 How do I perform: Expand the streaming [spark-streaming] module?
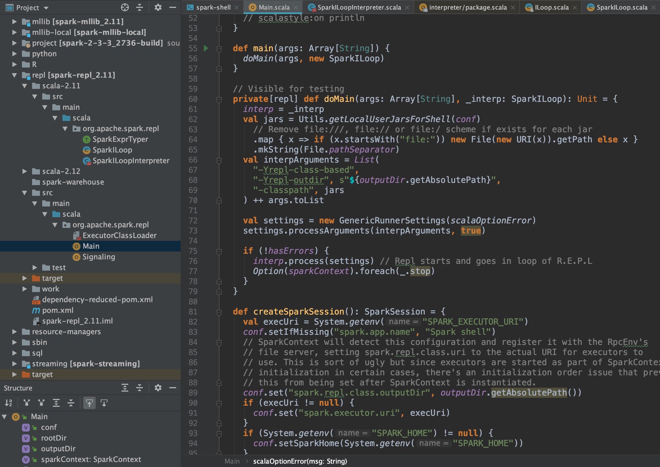point(14,364)
